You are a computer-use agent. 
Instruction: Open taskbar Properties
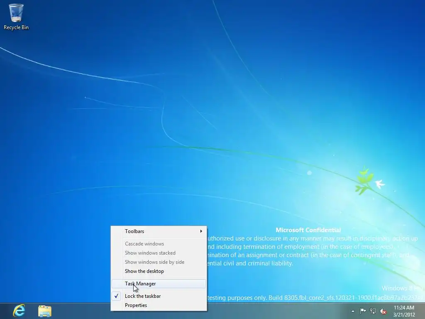pyautogui.click(x=159, y=305)
